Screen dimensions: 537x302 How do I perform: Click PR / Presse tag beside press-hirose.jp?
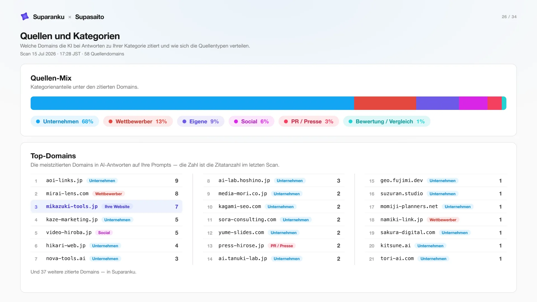tap(282, 246)
